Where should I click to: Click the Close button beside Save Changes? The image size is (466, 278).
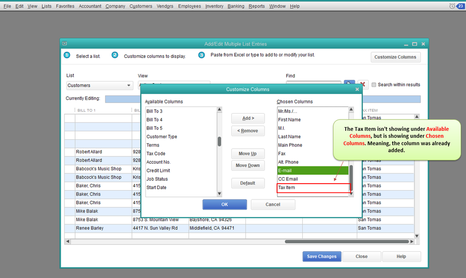(362, 256)
